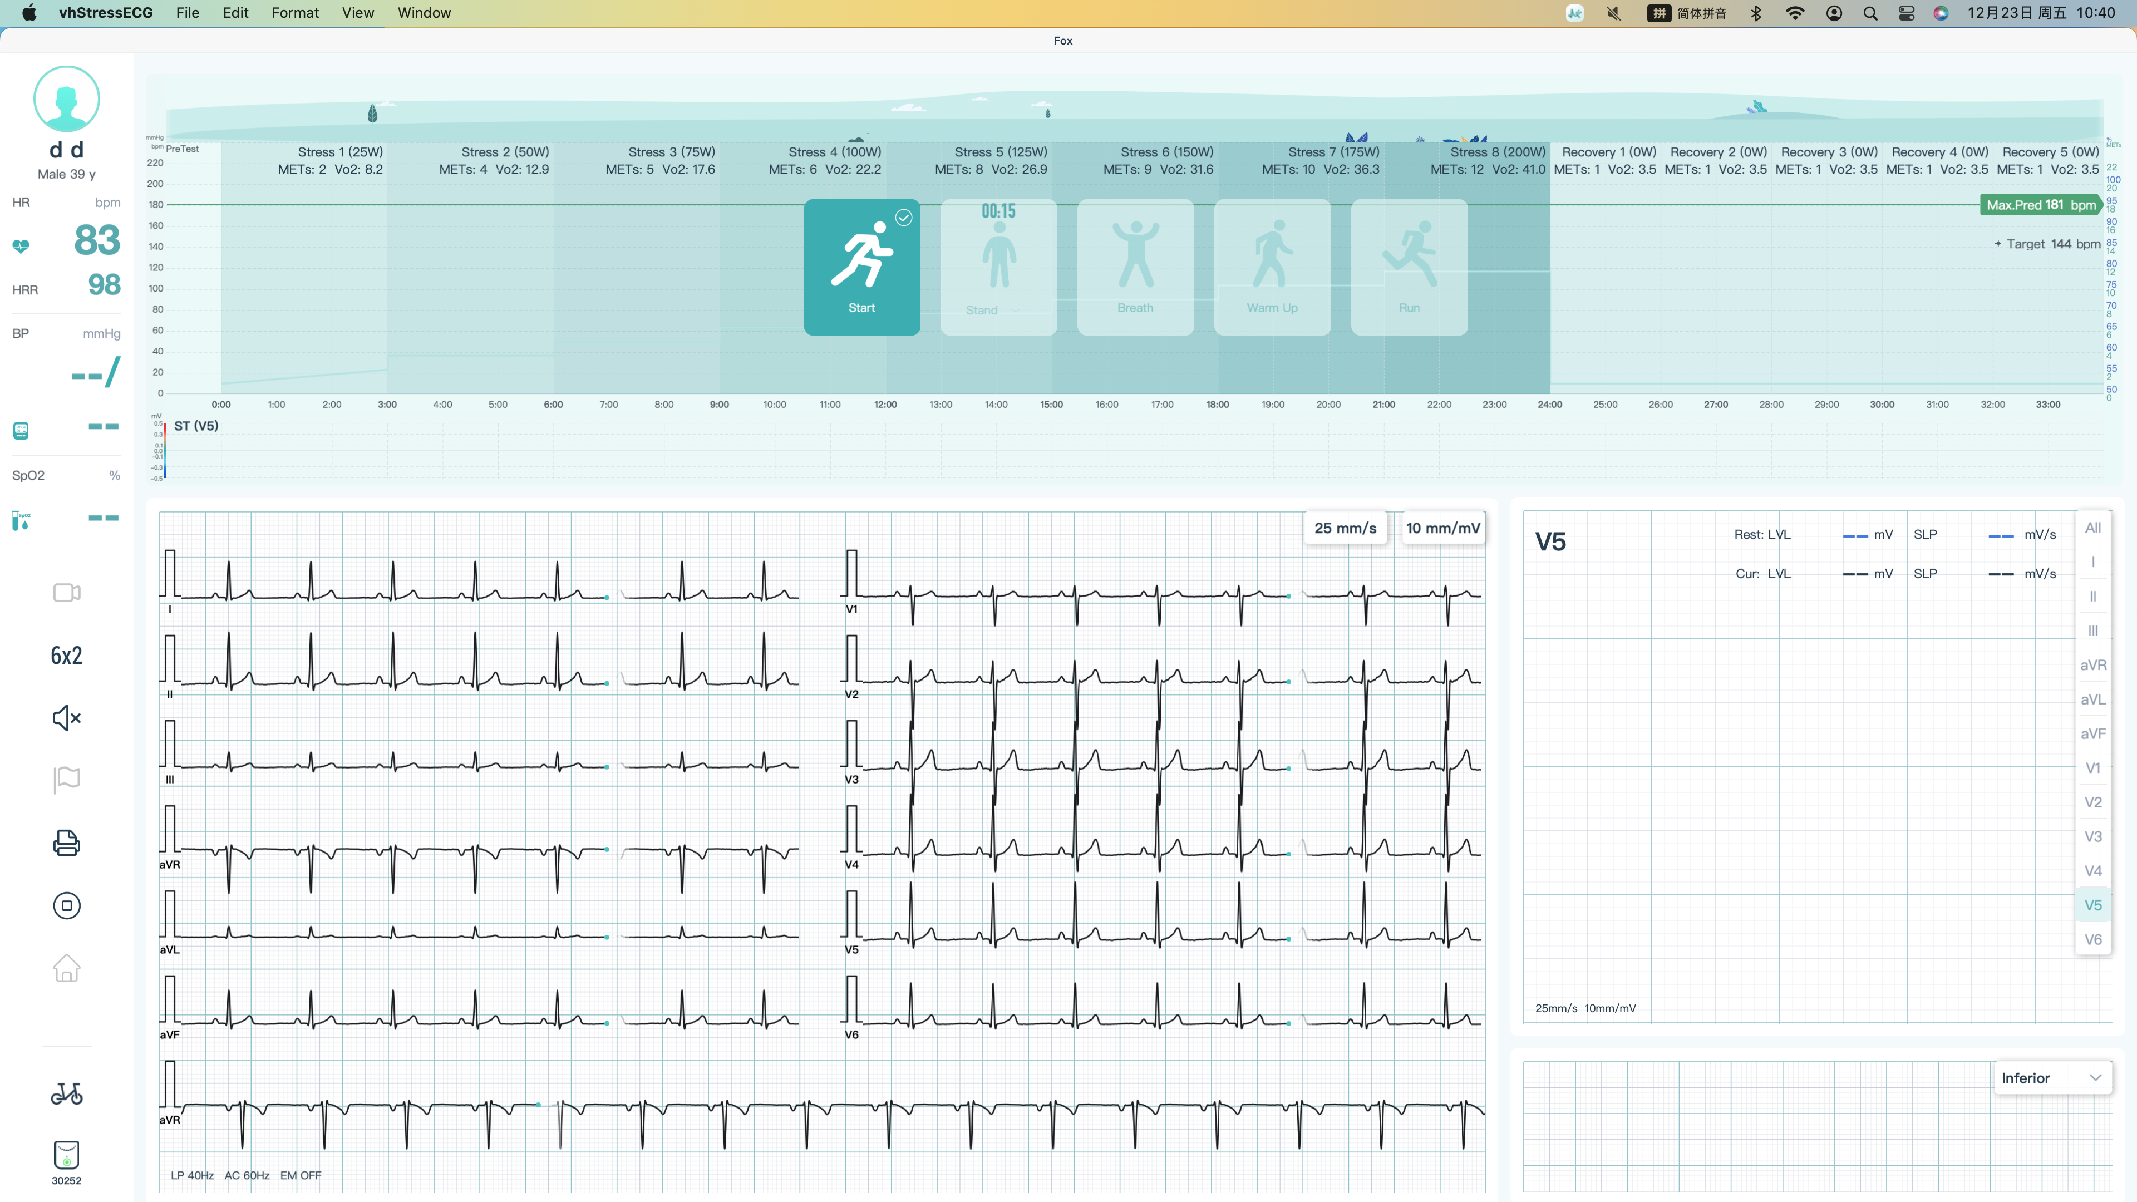The height and width of the screenshot is (1202, 2137).
Task: Select lead II in lead list
Action: pyautogui.click(x=2092, y=597)
